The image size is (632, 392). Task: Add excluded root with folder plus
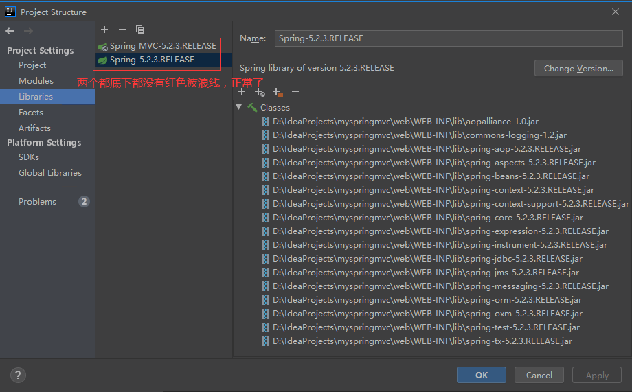(278, 92)
